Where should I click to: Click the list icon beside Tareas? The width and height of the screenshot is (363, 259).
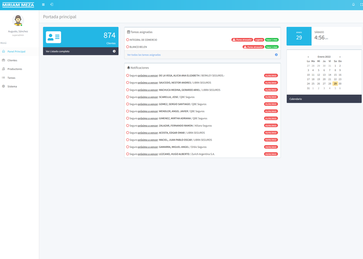tap(4, 78)
